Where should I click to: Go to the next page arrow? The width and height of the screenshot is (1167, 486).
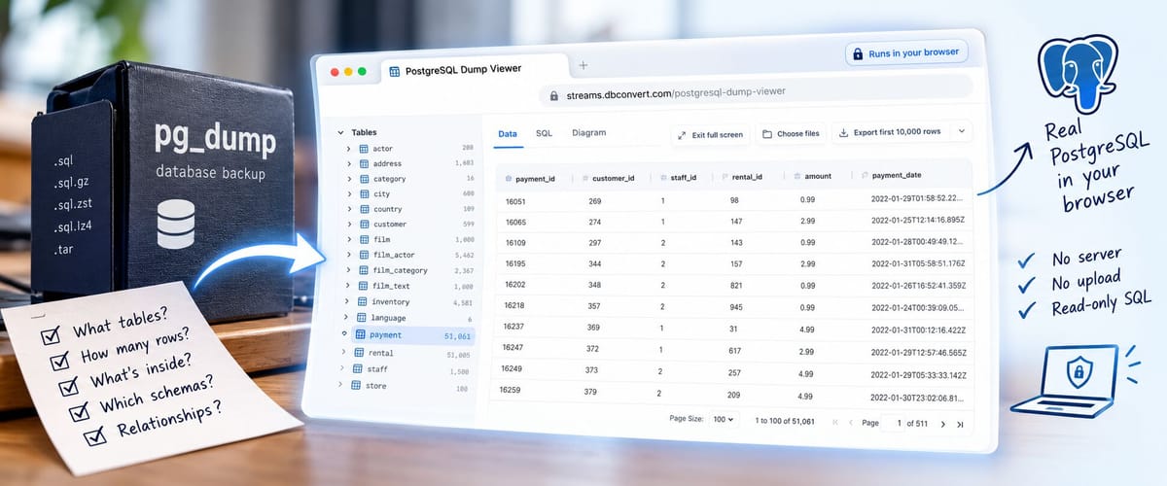coord(944,424)
